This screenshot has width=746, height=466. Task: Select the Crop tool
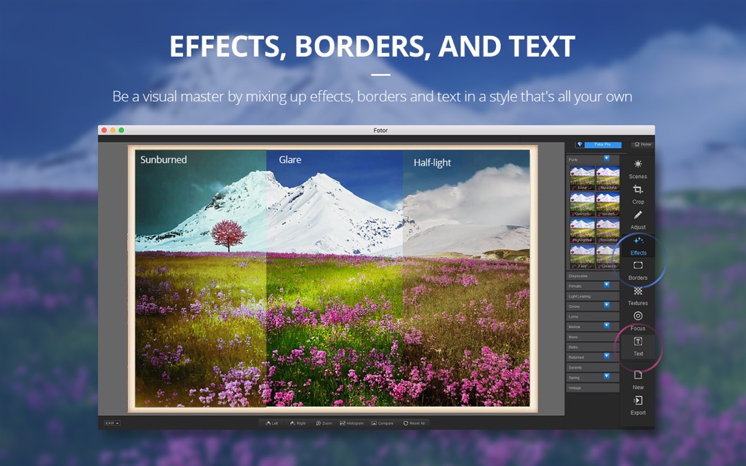[638, 195]
